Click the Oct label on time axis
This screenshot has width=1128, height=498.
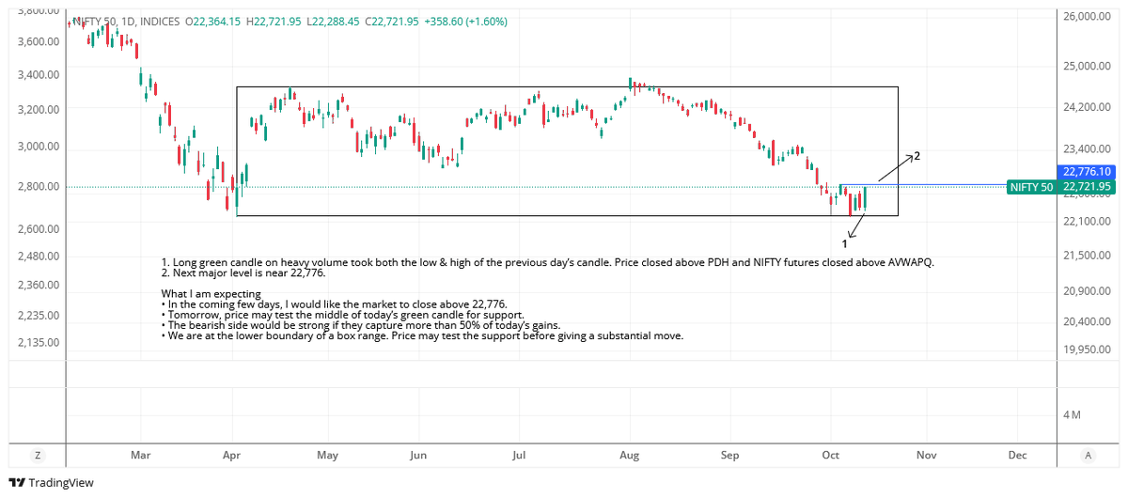[x=830, y=455]
